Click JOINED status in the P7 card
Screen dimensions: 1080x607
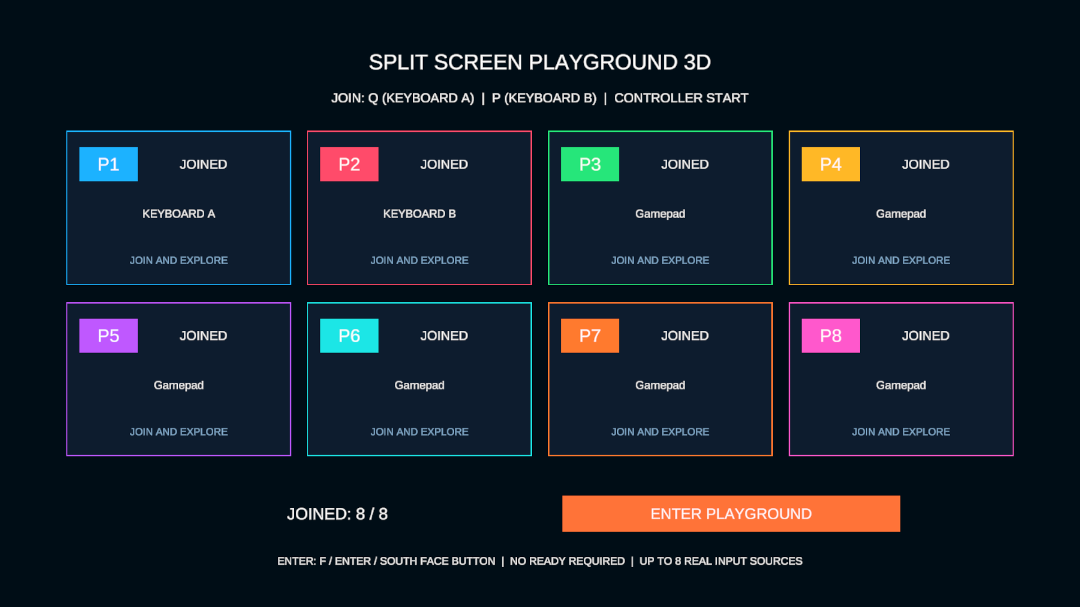tap(685, 336)
